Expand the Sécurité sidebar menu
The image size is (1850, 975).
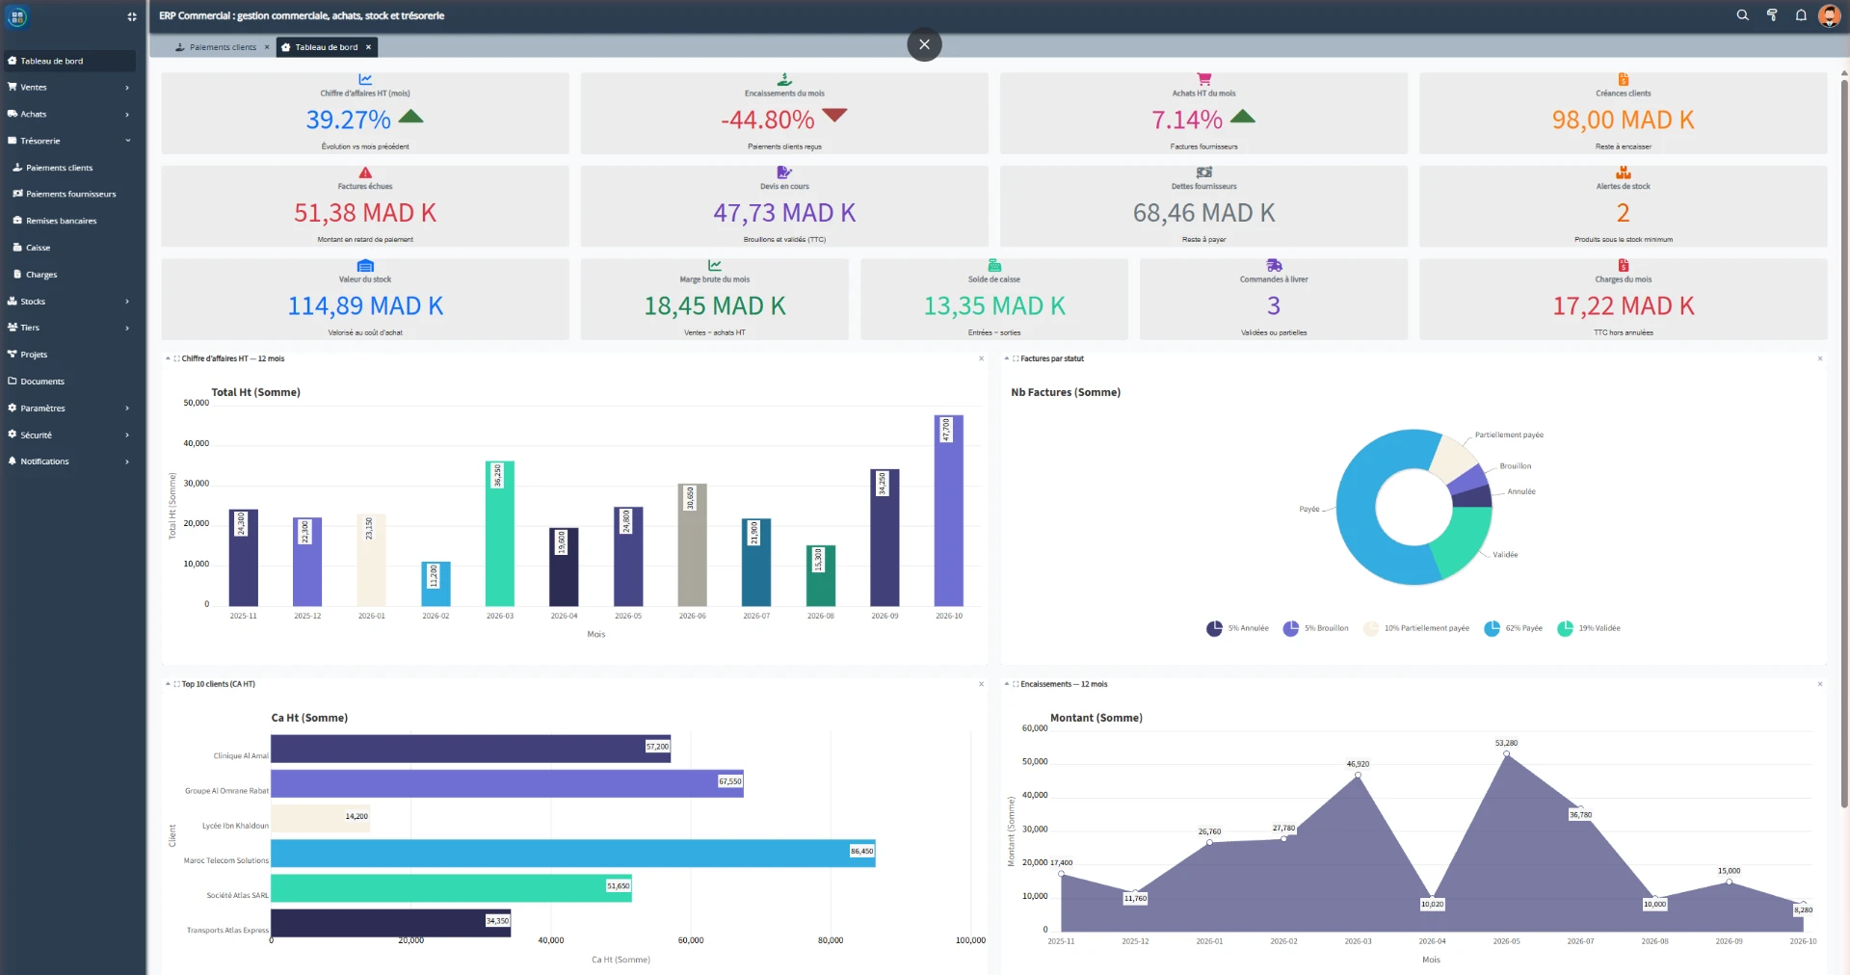click(x=69, y=435)
